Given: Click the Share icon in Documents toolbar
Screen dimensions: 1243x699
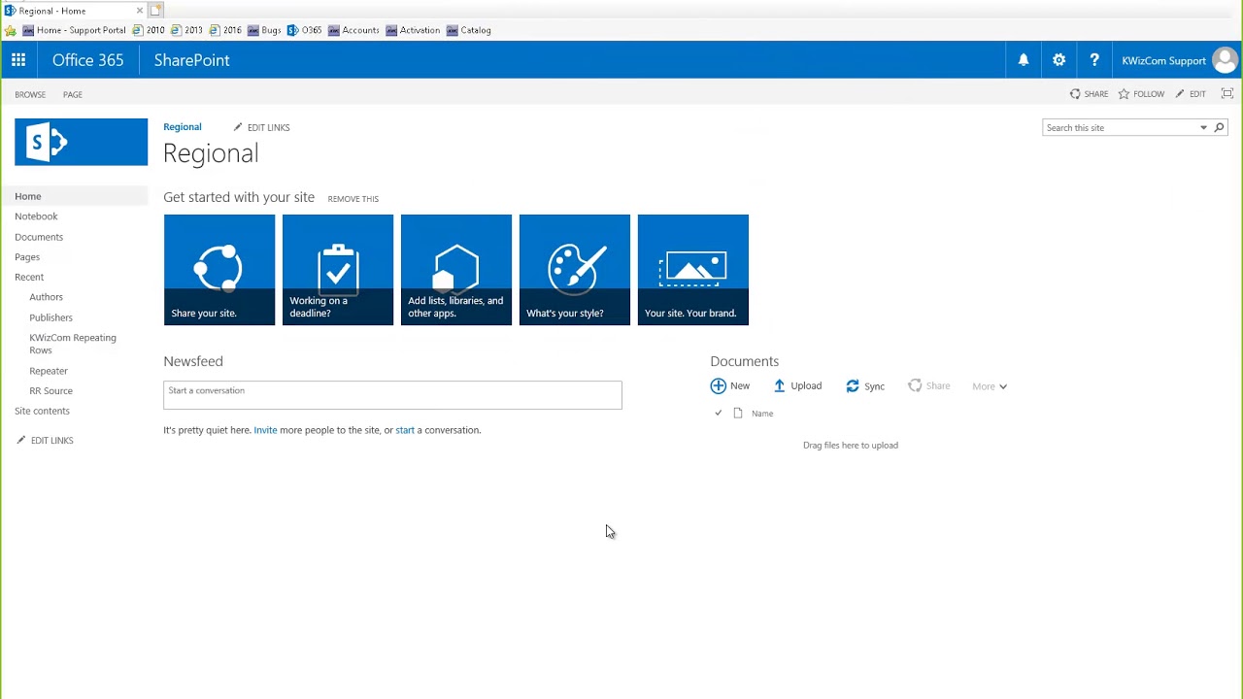Looking at the screenshot, I should (x=915, y=386).
